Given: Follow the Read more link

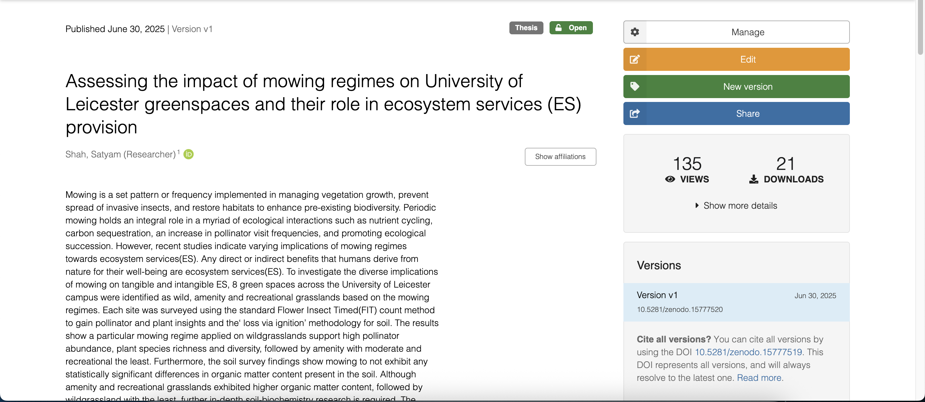Looking at the screenshot, I should click(x=759, y=378).
